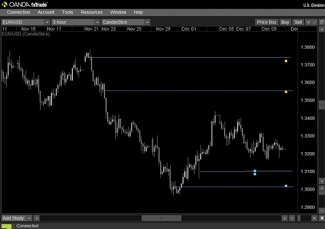Click the horizontal scrollbar right arrow
The height and width of the screenshot is (229, 325).
(x=284, y=218)
